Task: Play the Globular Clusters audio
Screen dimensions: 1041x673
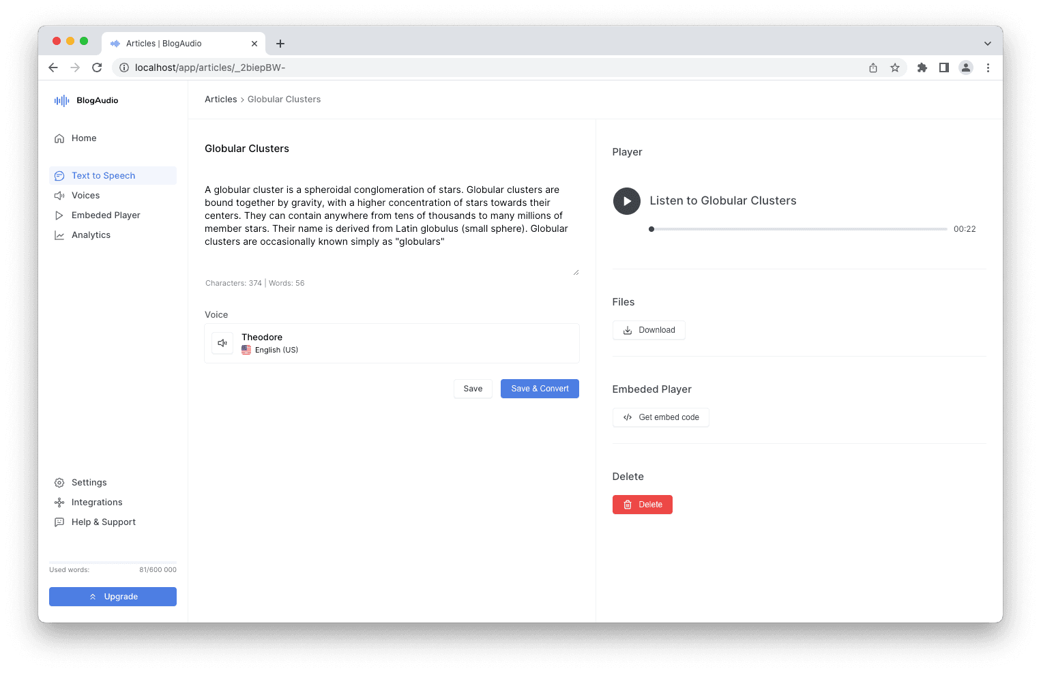Action: 626,201
